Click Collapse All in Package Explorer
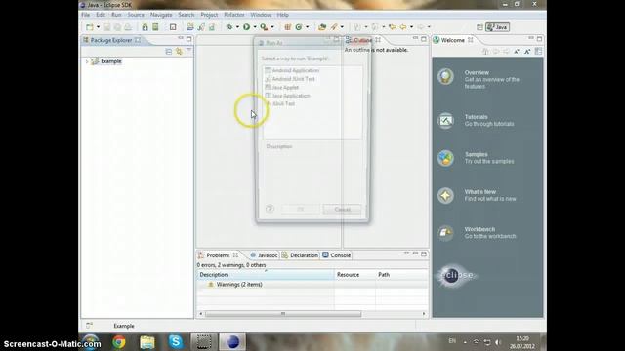 coord(169,52)
